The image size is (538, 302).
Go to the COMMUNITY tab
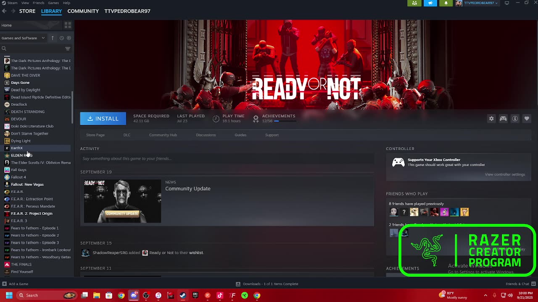point(83,11)
